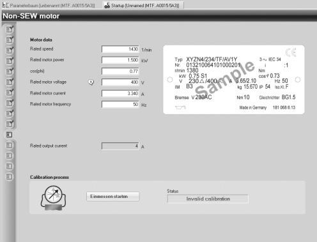317x242 pixels.
Task: Switch to the Parameterbaum tab
Action: [49, 5]
